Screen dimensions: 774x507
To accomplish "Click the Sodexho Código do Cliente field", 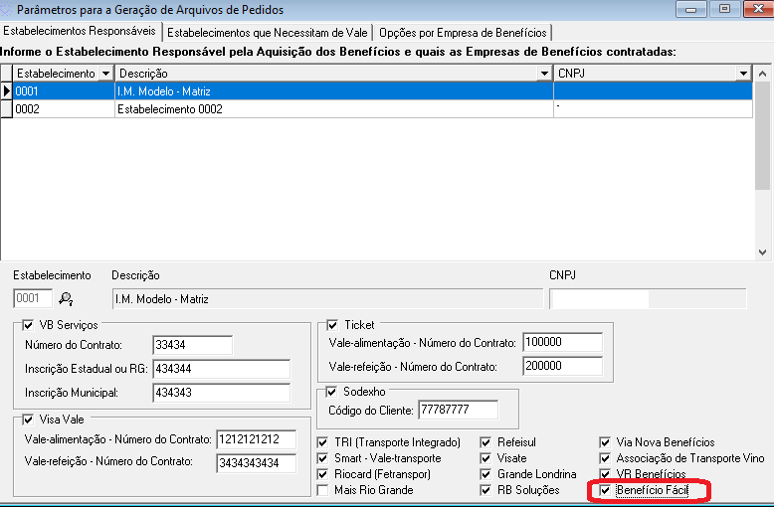I will point(458,410).
